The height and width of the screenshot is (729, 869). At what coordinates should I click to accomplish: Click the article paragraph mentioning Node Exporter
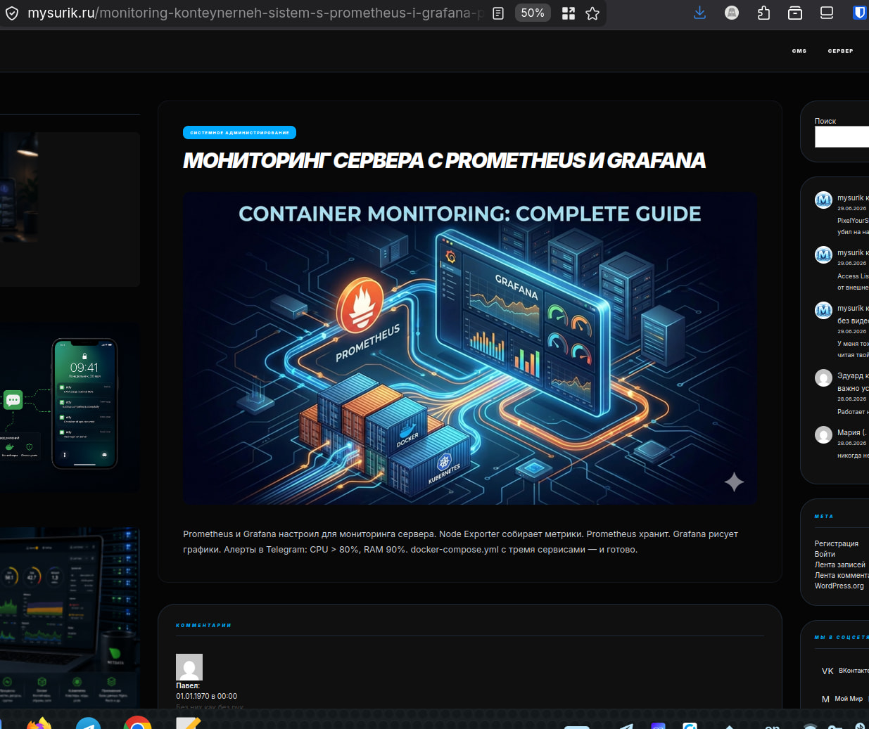click(x=461, y=542)
